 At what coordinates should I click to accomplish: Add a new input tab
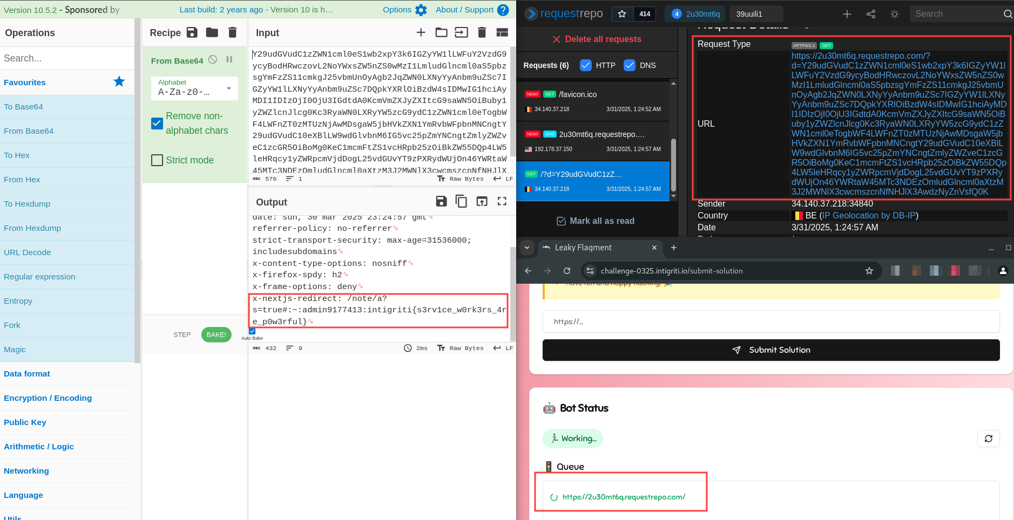click(x=421, y=33)
